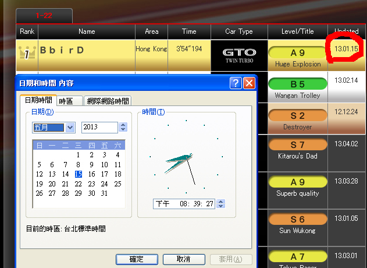The width and height of the screenshot is (367, 268).
Task: Select day 31 in the calendar
Action: (x=105, y=193)
